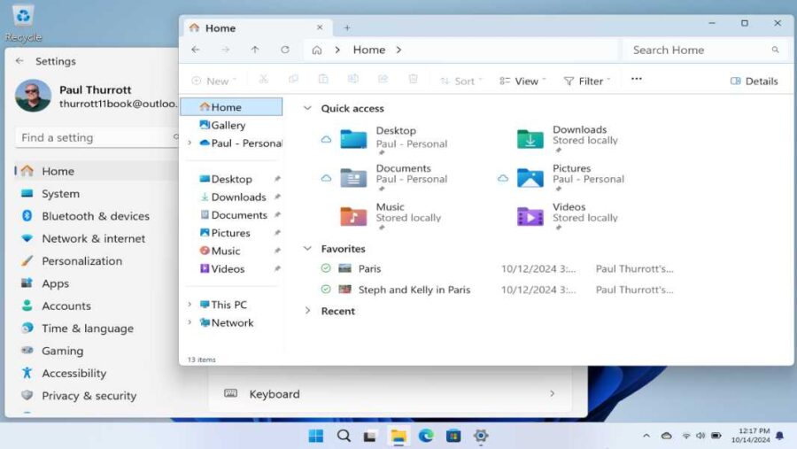Open the Music folder in Quick access
The image size is (797, 449).
pos(353,216)
